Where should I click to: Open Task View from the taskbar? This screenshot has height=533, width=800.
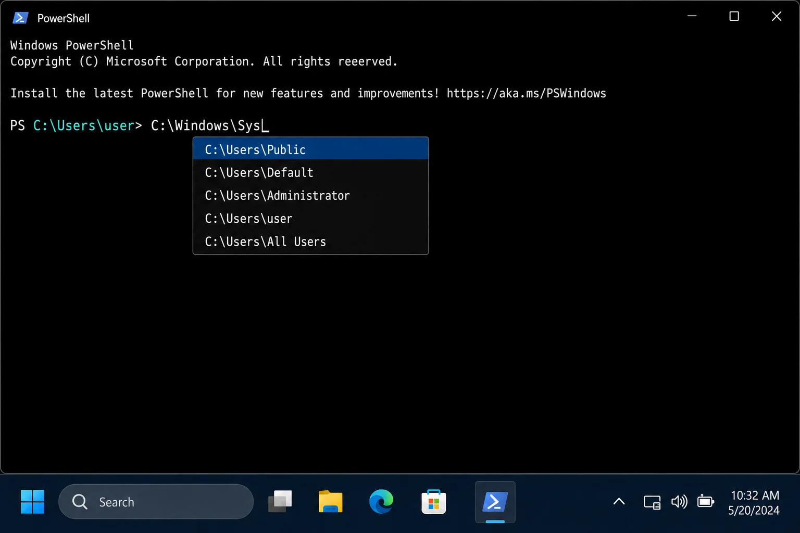(280, 502)
